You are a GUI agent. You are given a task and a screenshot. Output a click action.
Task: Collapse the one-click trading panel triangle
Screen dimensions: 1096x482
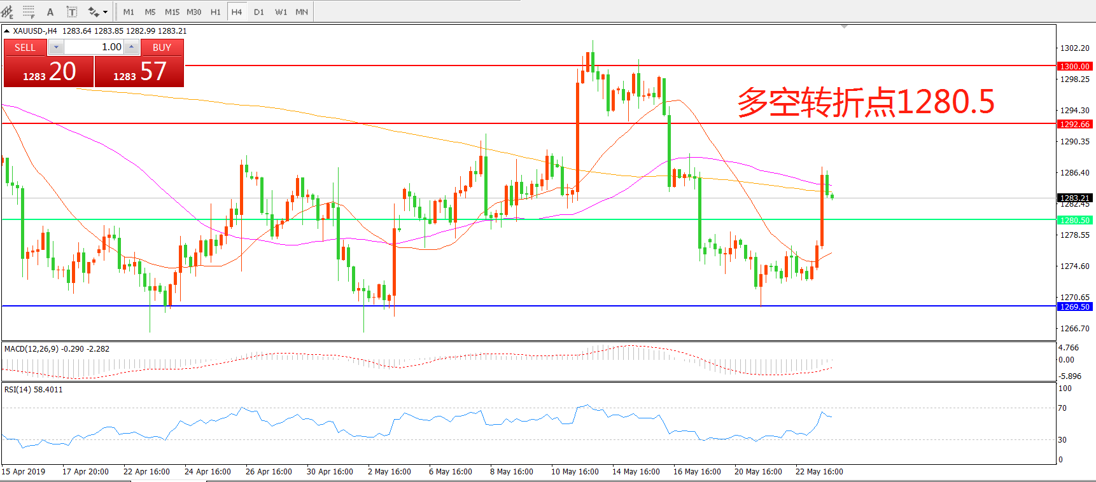[6, 31]
